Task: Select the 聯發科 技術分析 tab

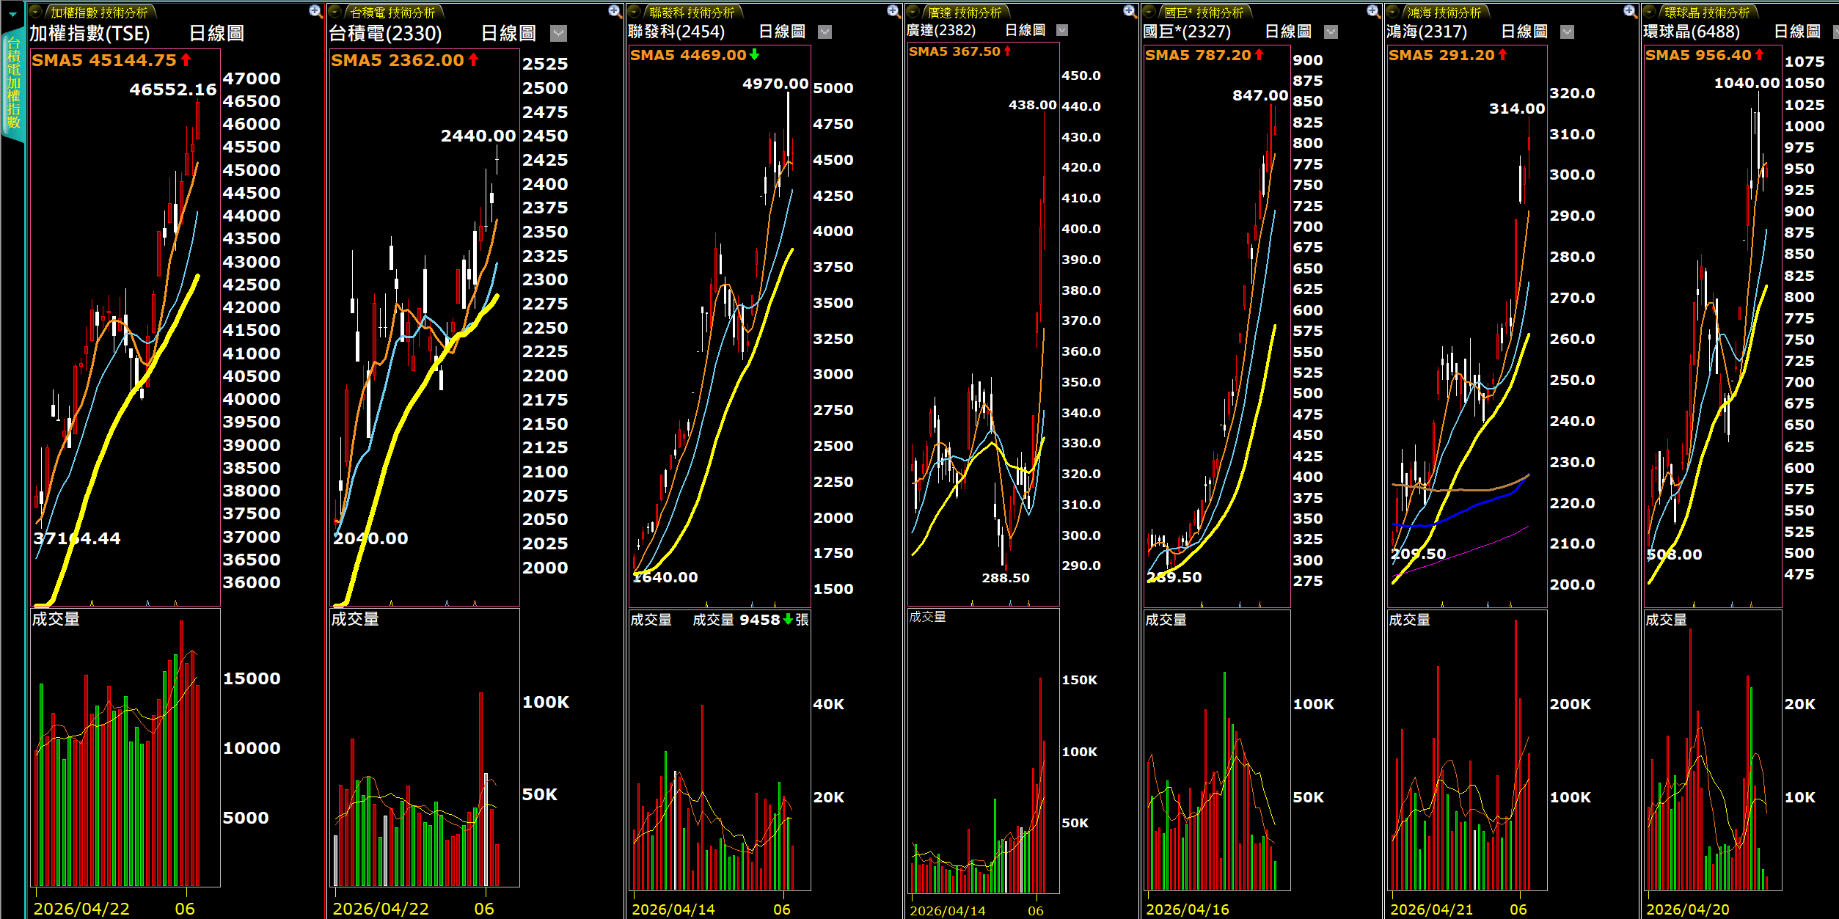Action: coord(692,12)
